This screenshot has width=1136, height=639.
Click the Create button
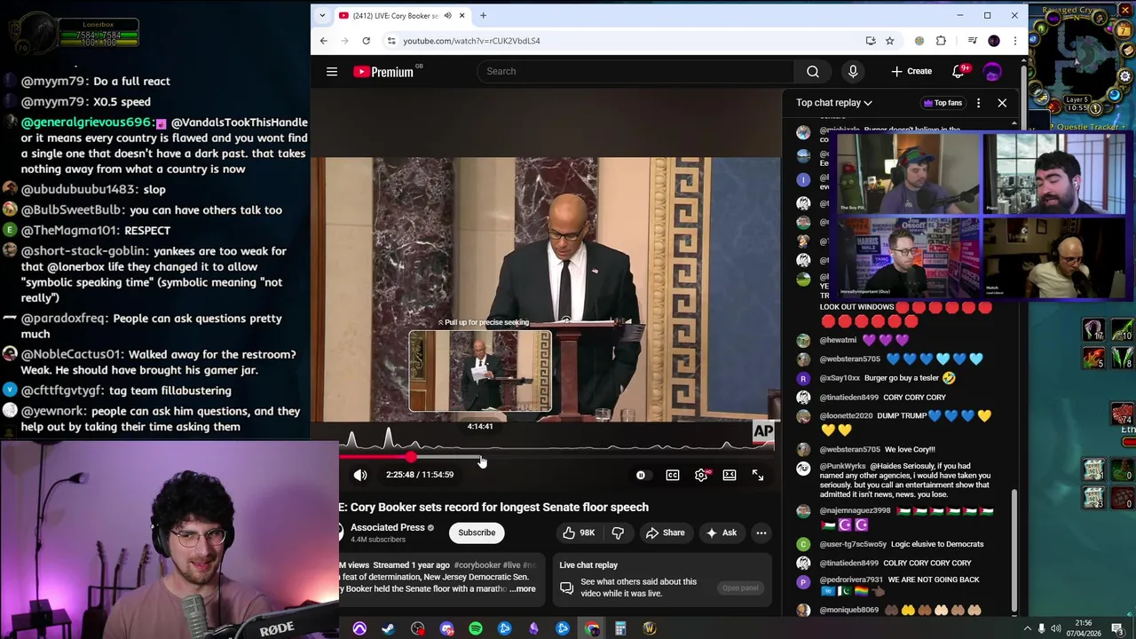click(911, 72)
